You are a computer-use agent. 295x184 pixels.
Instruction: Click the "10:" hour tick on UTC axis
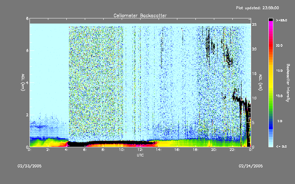122,150
